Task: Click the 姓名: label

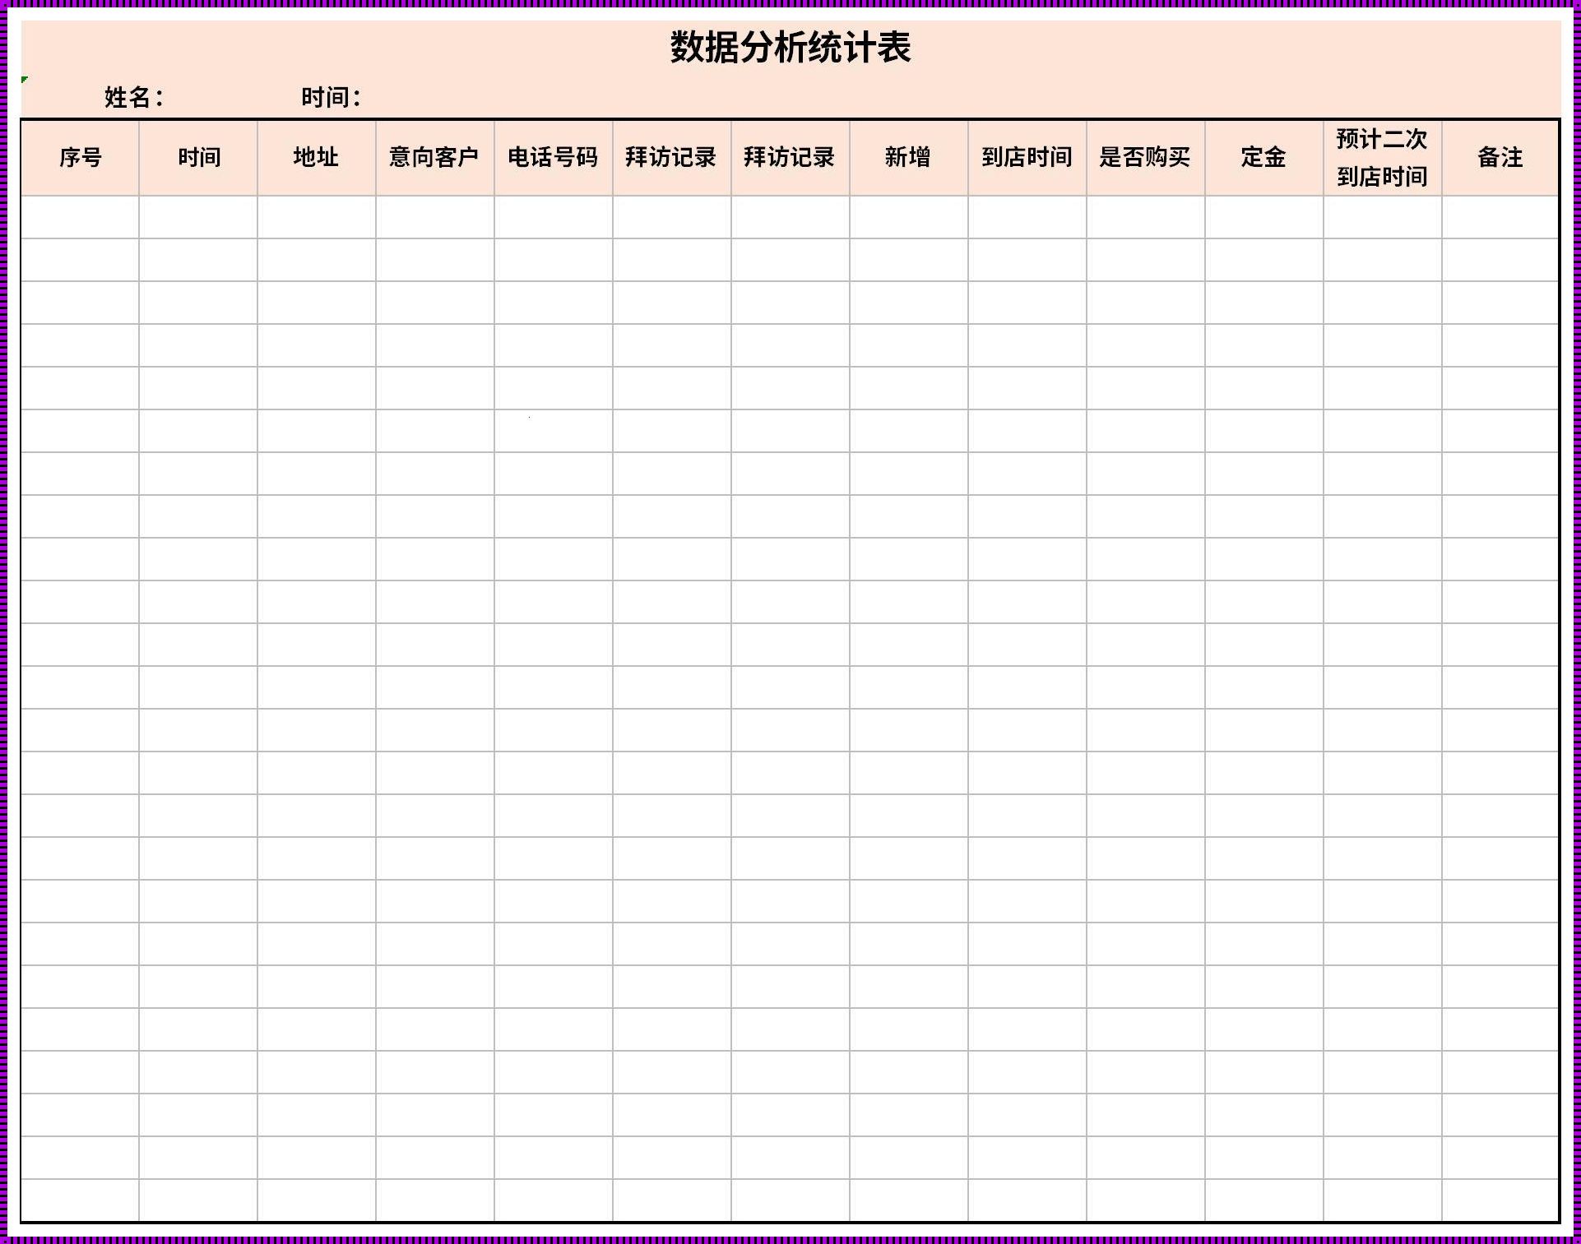Action: (134, 97)
